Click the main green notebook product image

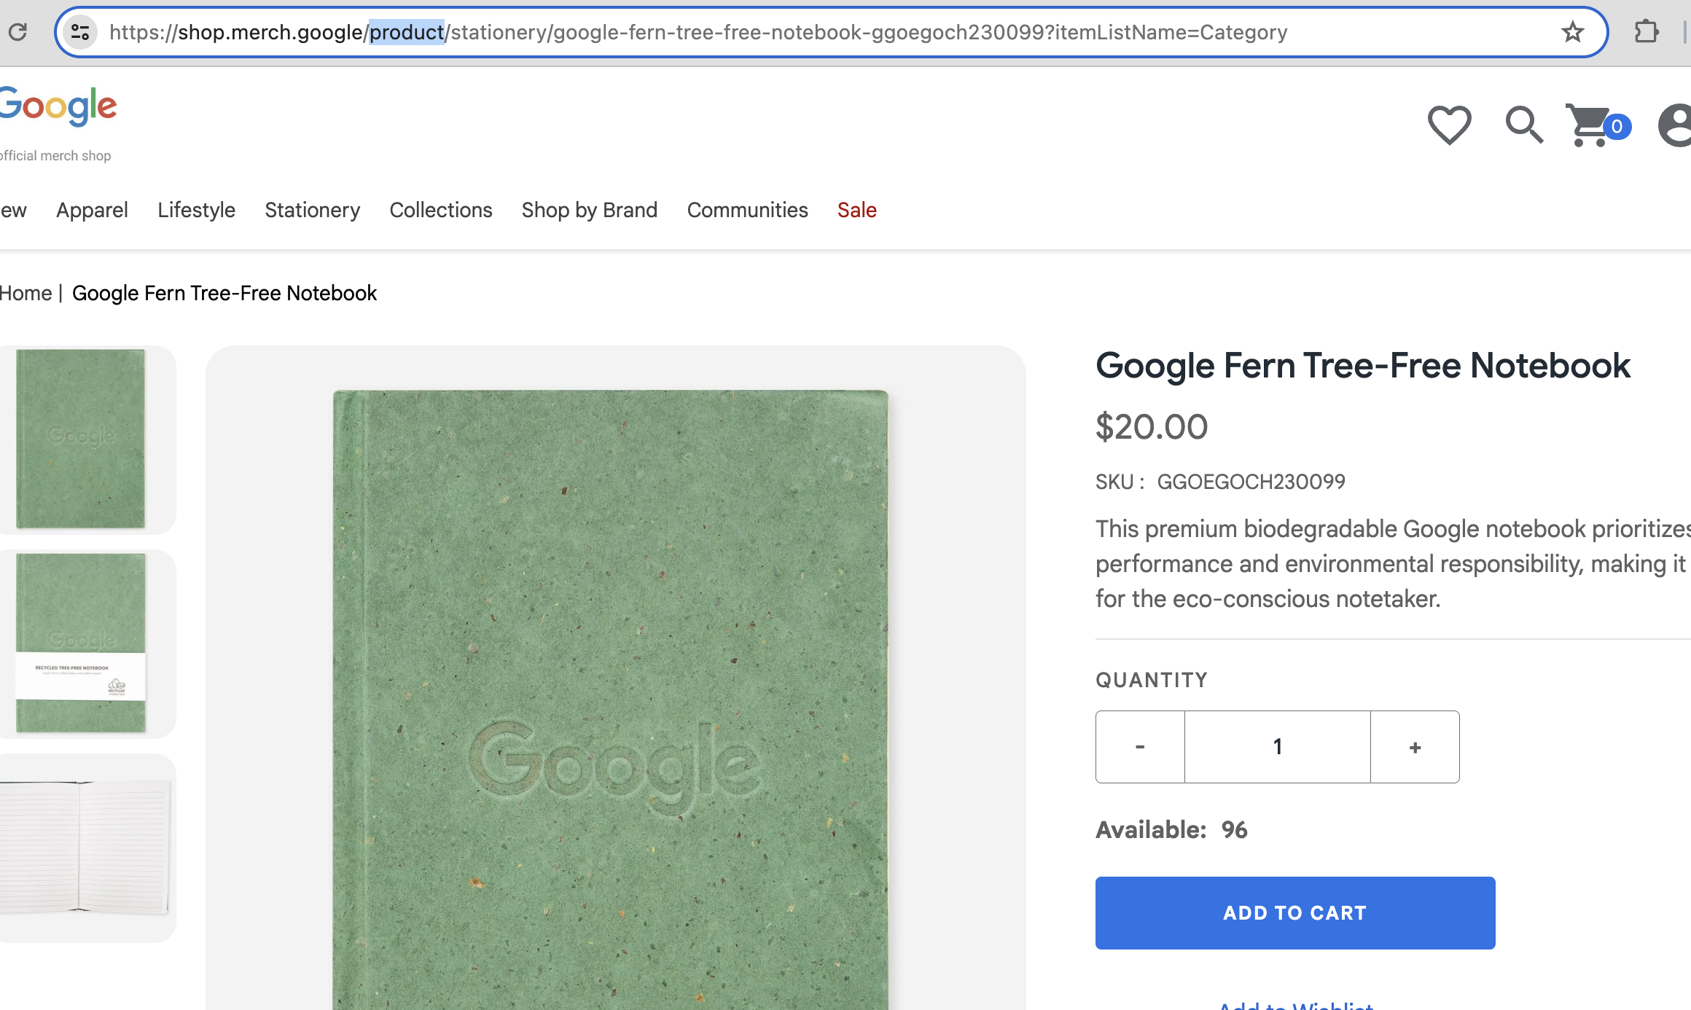click(x=611, y=700)
